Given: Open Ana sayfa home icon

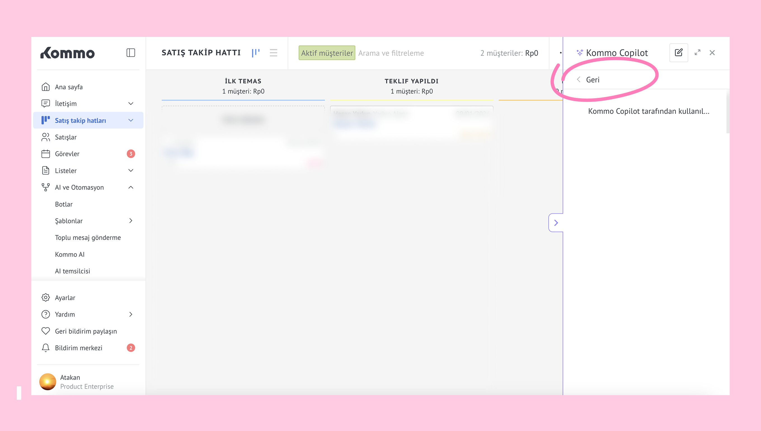Looking at the screenshot, I should pyautogui.click(x=46, y=87).
